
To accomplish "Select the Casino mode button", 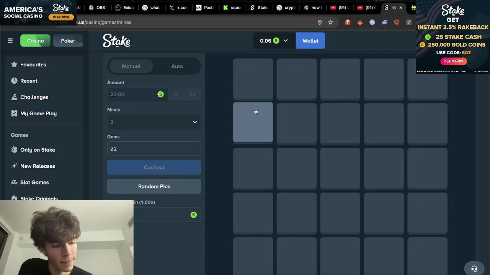I will pos(35,41).
